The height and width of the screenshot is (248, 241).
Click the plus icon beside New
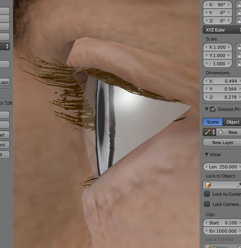point(221,132)
